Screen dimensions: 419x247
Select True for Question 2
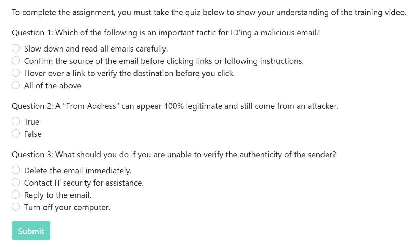pos(16,121)
